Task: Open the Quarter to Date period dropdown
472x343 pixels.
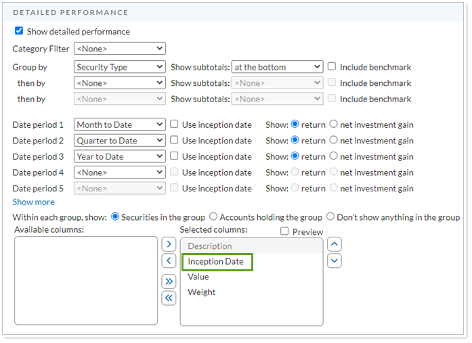Action: tap(119, 141)
